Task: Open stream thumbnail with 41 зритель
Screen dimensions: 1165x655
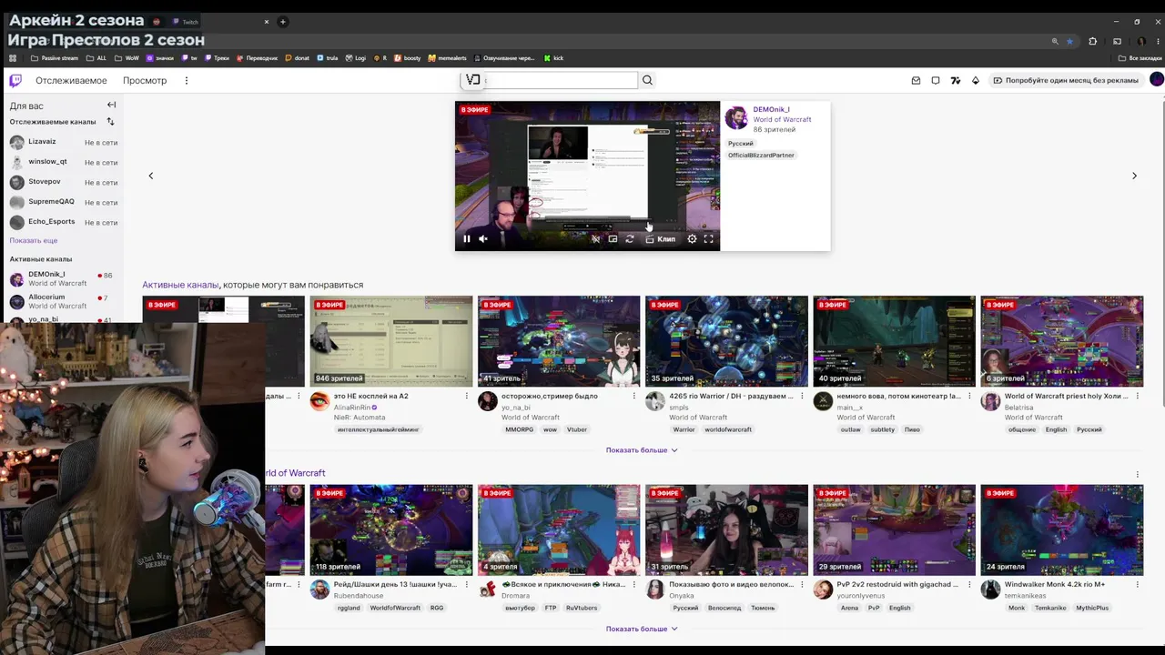Action: pos(559,341)
